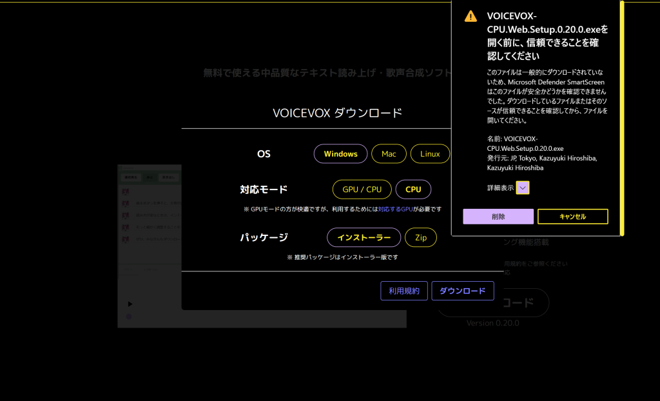
Task: Pick Linux as the OS
Action: point(430,154)
